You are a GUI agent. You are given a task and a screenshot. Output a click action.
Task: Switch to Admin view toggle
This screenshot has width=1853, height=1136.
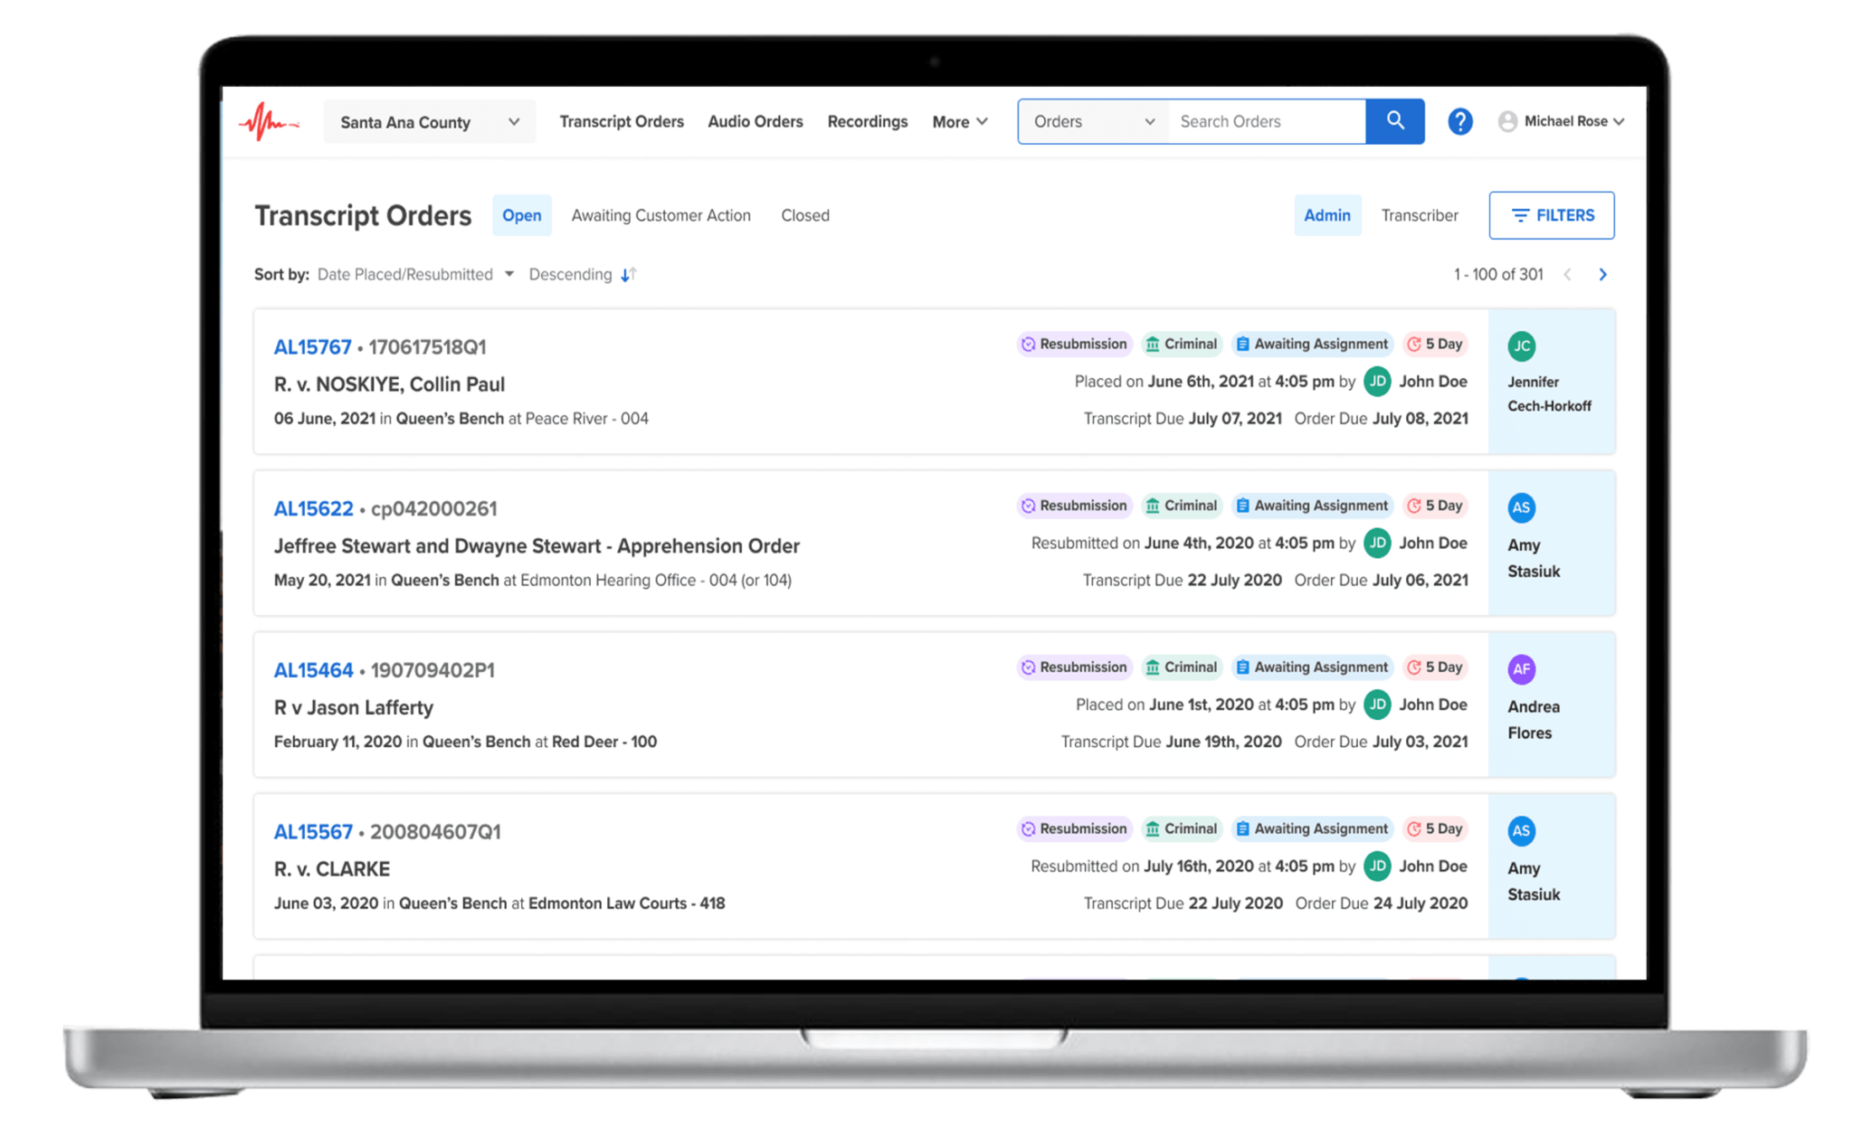tap(1326, 215)
